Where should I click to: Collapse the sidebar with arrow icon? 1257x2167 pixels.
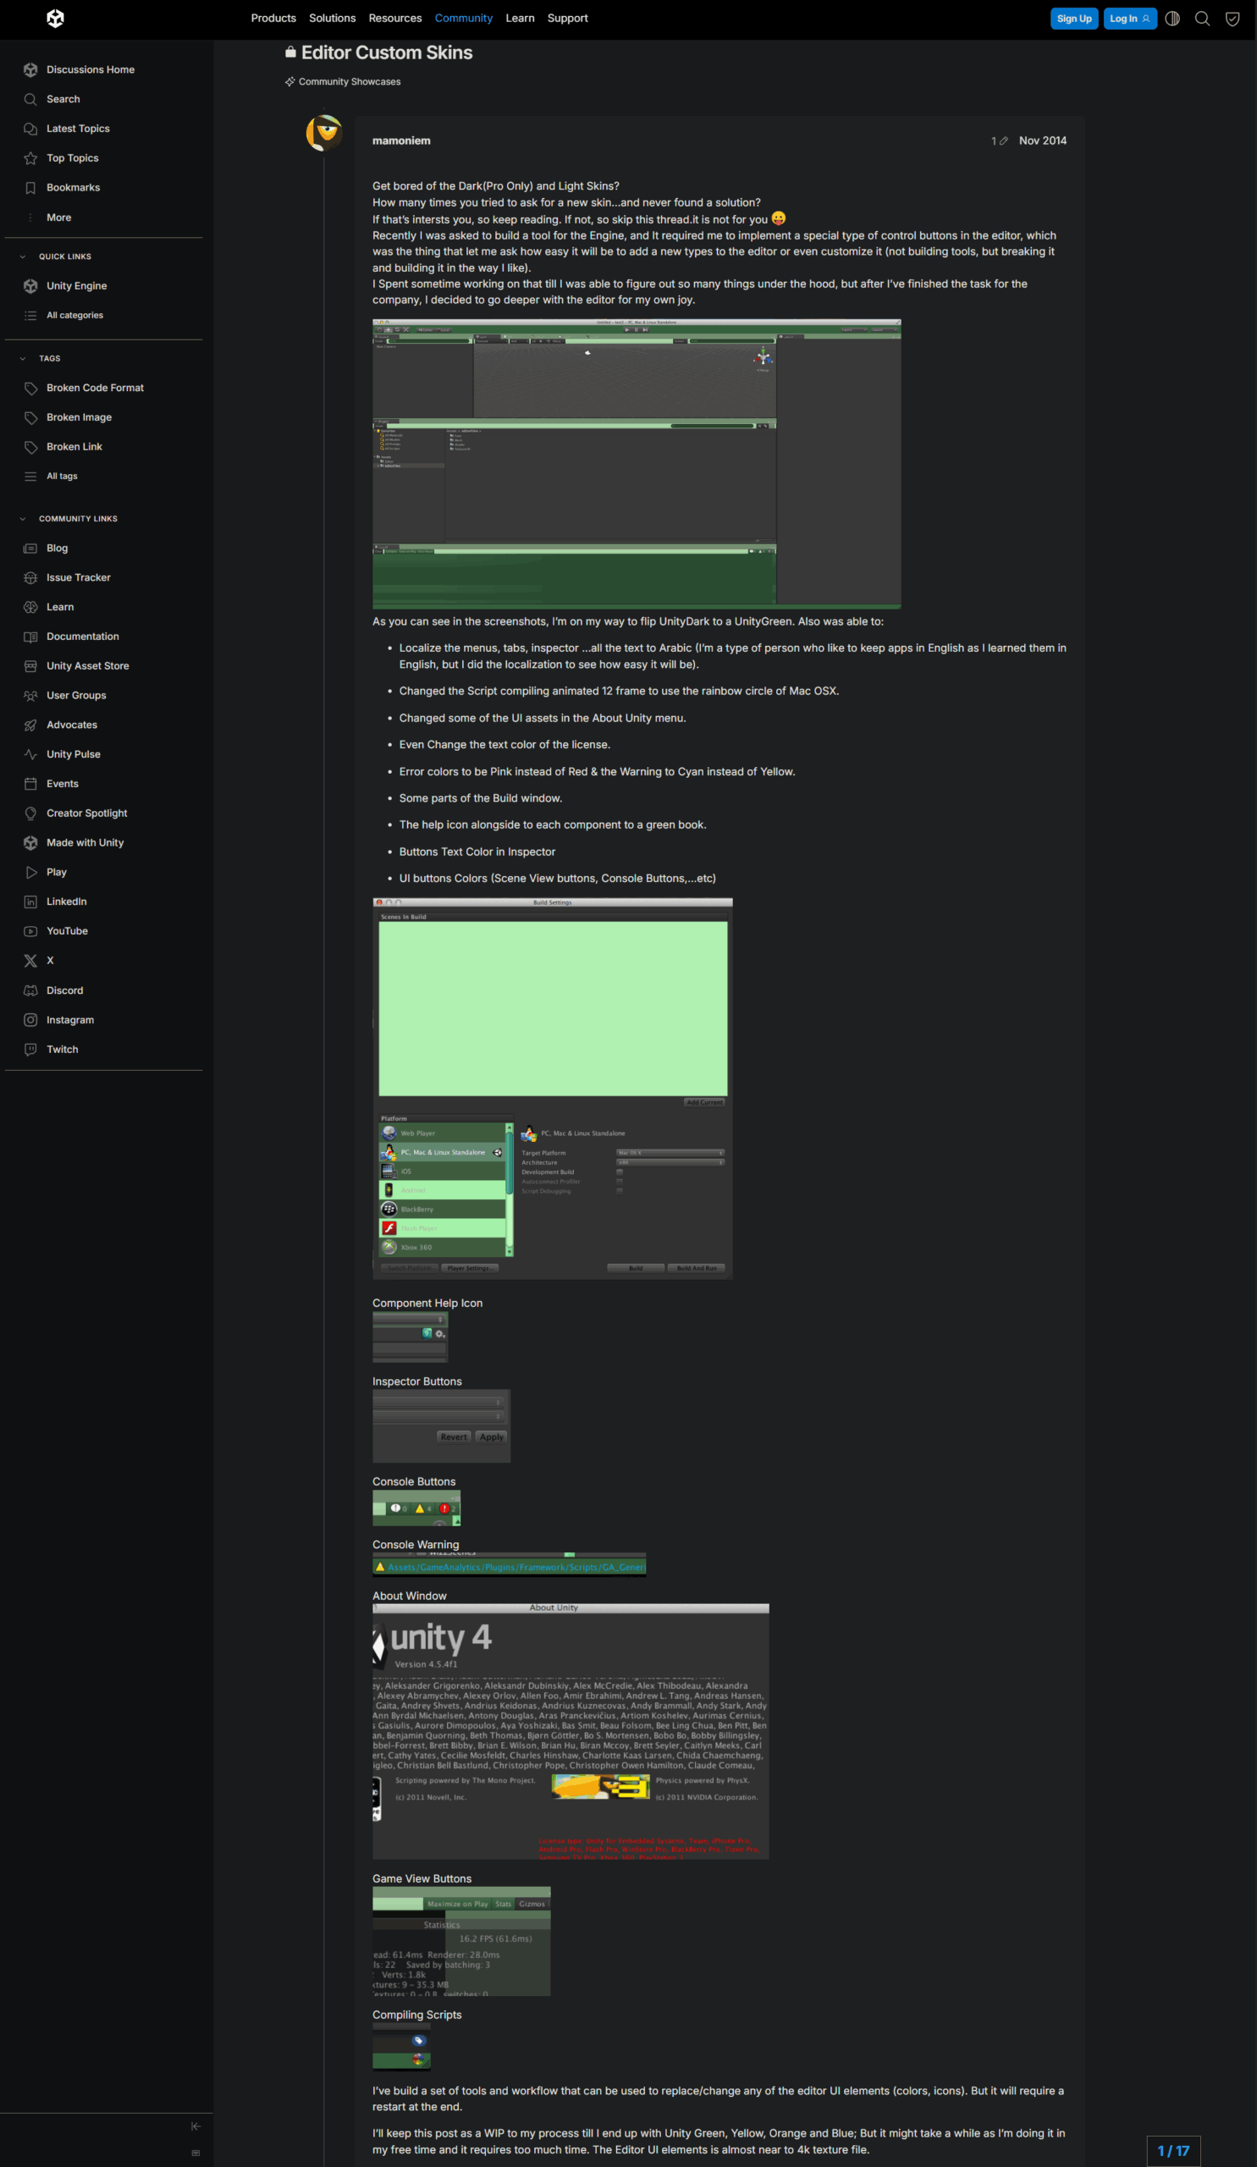[x=196, y=2126]
